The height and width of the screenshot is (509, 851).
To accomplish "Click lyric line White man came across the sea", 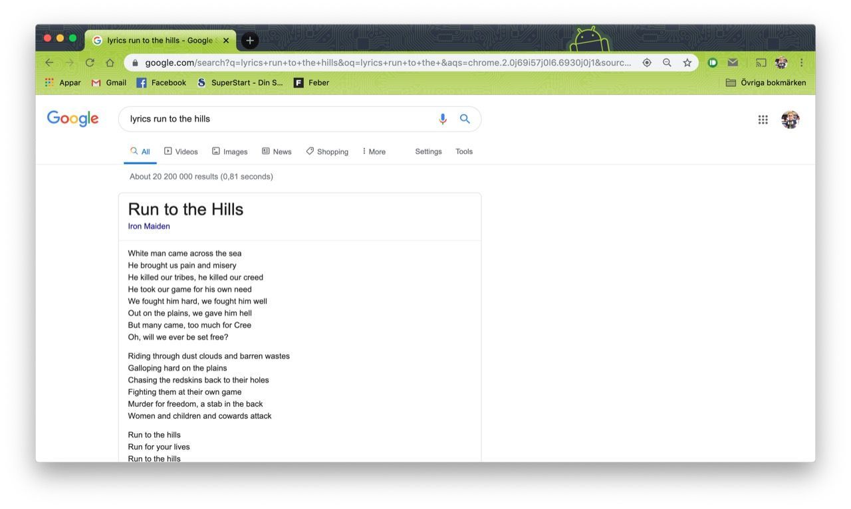I will (x=185, y=253).
